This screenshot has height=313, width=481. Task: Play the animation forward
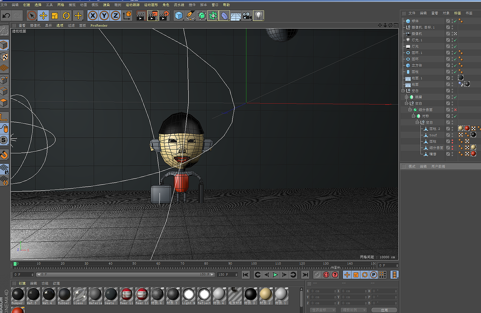275,275
